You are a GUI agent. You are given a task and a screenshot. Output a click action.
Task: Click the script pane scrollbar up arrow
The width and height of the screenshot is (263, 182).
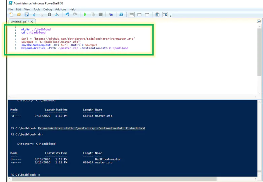260,27
